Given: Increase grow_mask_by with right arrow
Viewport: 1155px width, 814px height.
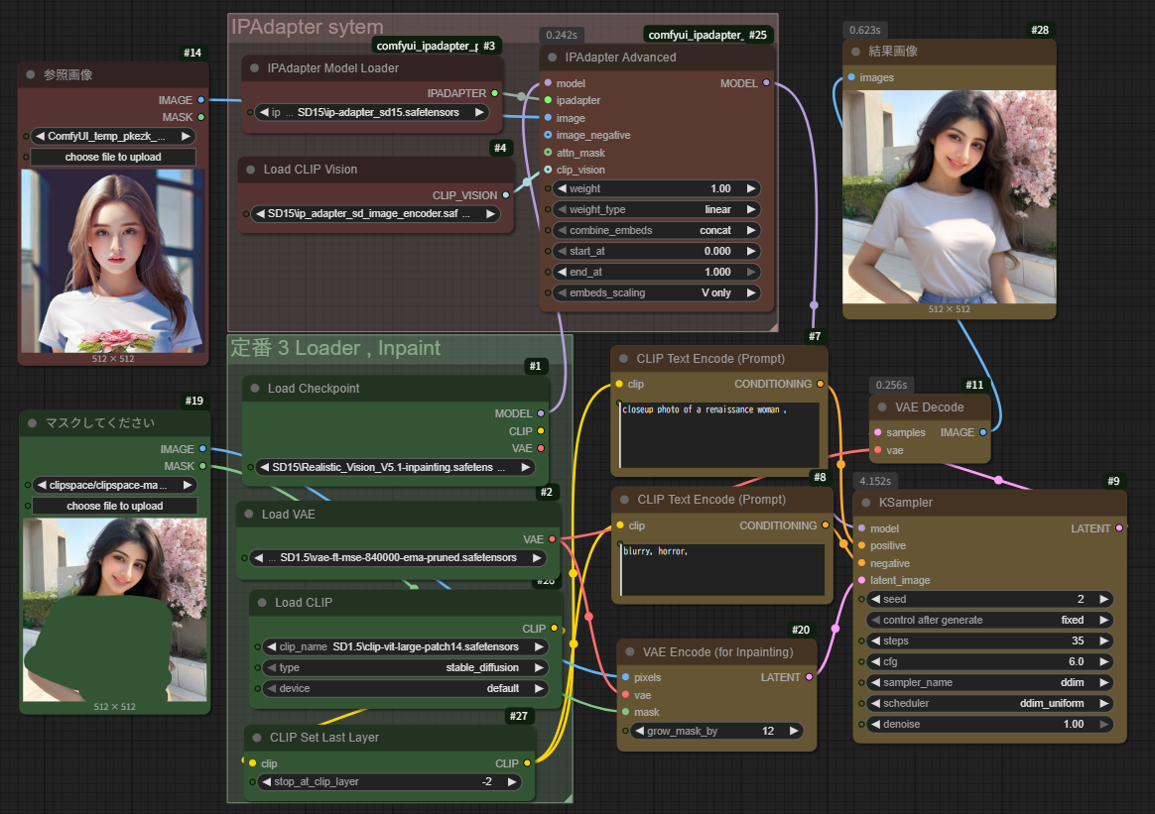Looking at the screenshot, I should pos(793,731).
